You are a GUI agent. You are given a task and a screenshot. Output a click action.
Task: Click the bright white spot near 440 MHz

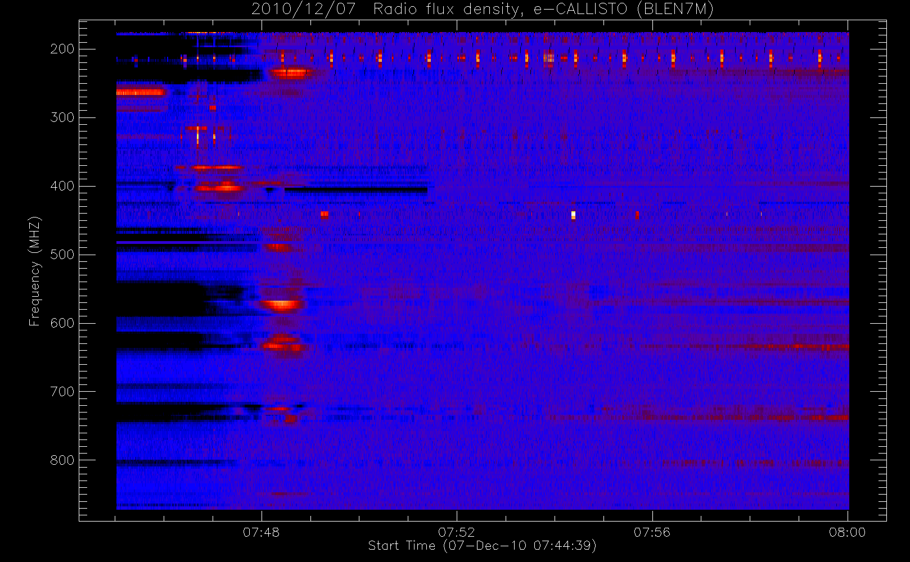(x=573, y=215)
